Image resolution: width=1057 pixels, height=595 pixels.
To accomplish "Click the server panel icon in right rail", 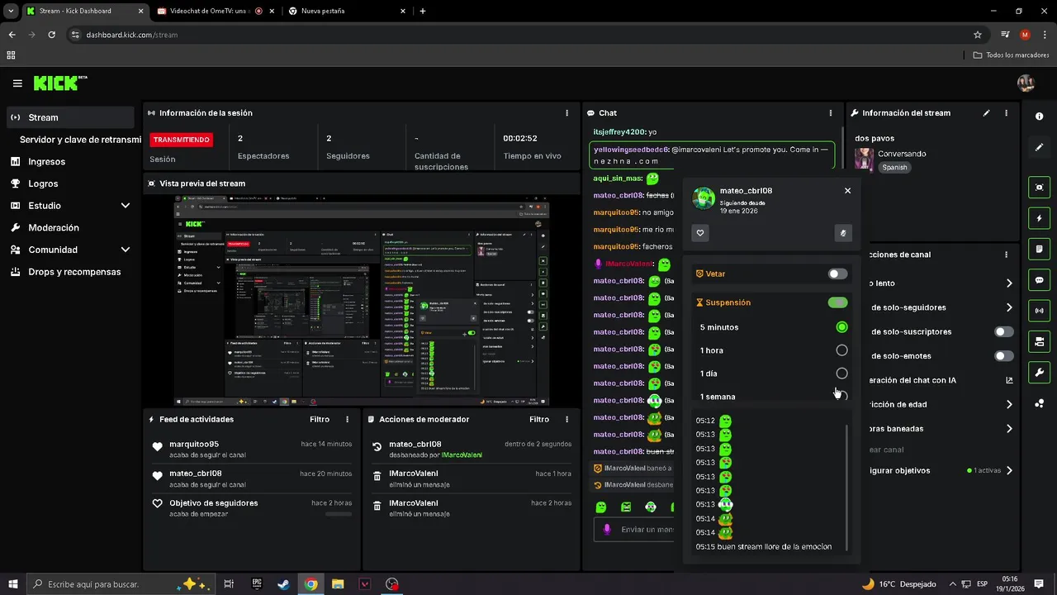I will pyautogui.click(x=1039, y=341).
